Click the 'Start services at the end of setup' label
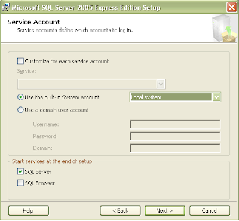 (x=52, y=161)
